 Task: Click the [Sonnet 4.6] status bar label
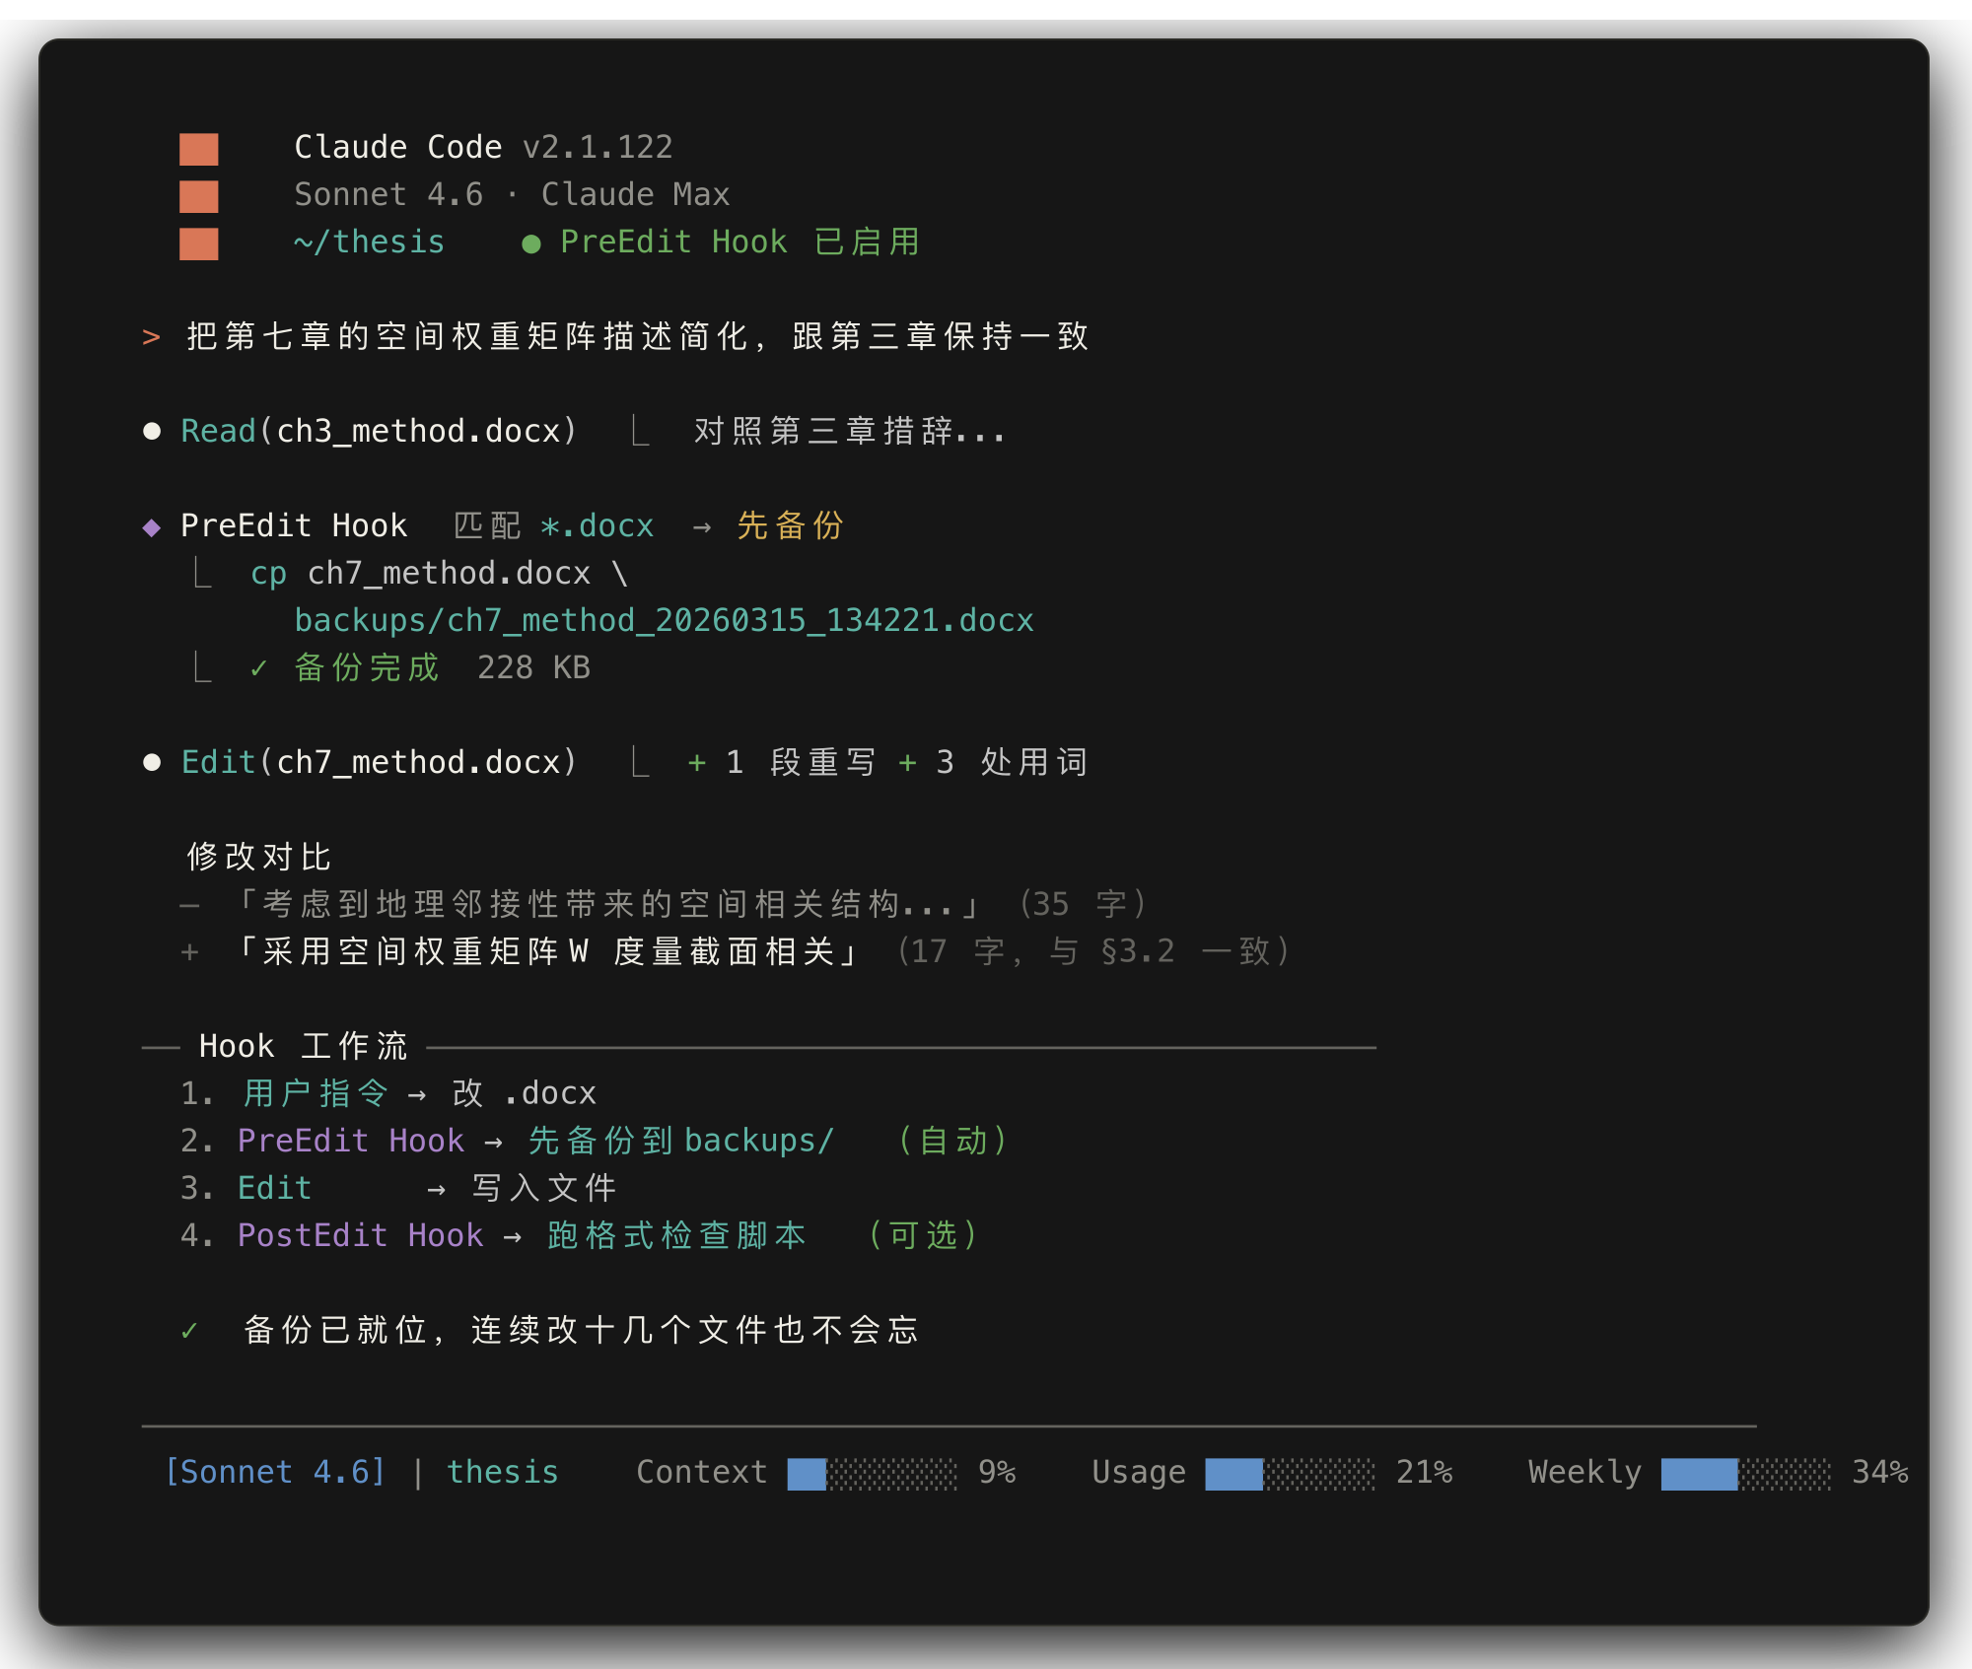(x=274, y=1472)
